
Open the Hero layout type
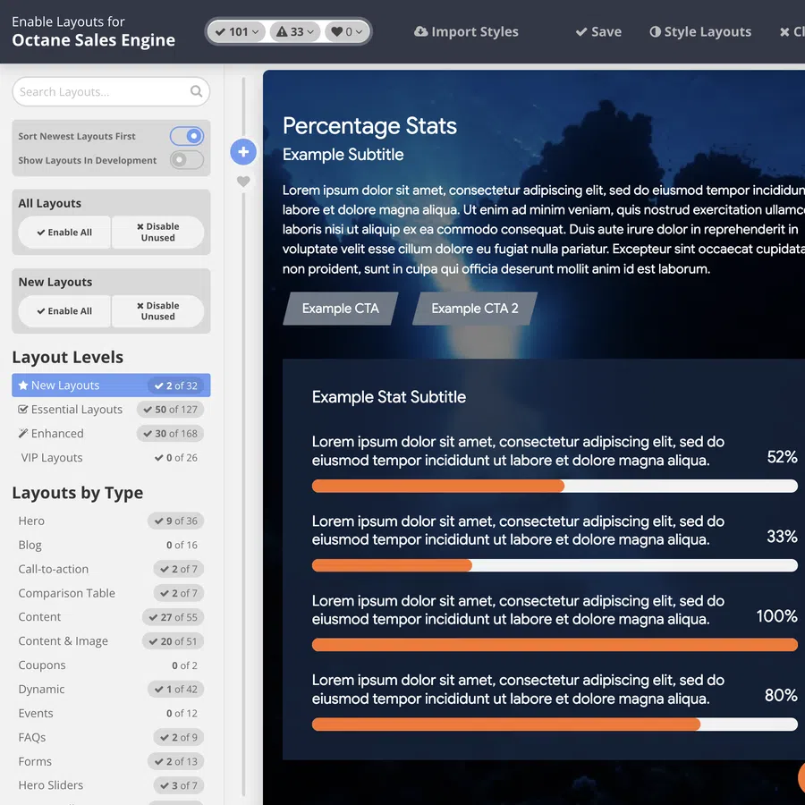point(31,521)
